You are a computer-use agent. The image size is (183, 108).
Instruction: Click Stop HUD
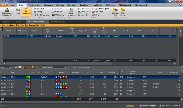tap(57, 12)
